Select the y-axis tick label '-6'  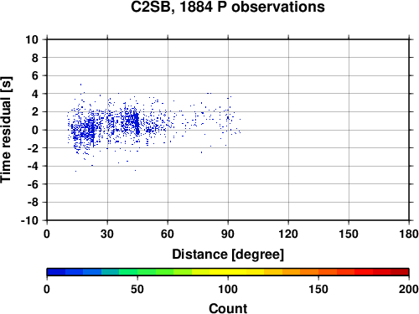(x=33, y=184)
